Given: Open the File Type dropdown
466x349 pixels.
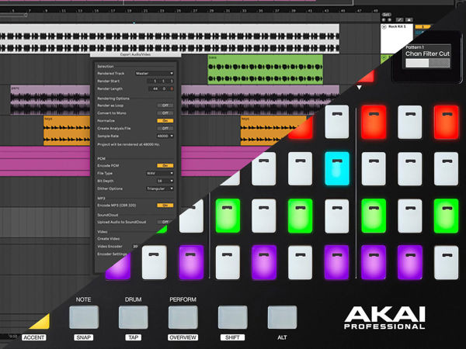Looking at the screenshot, I should pyautogui.click(x=161, y=173).
